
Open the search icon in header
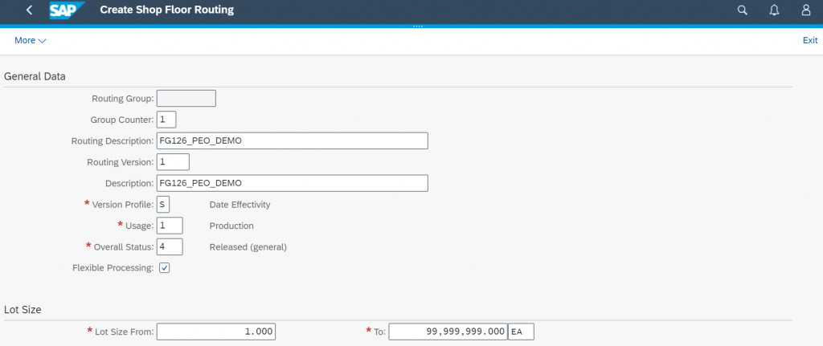pyautogui.click(x=742, y=10)
